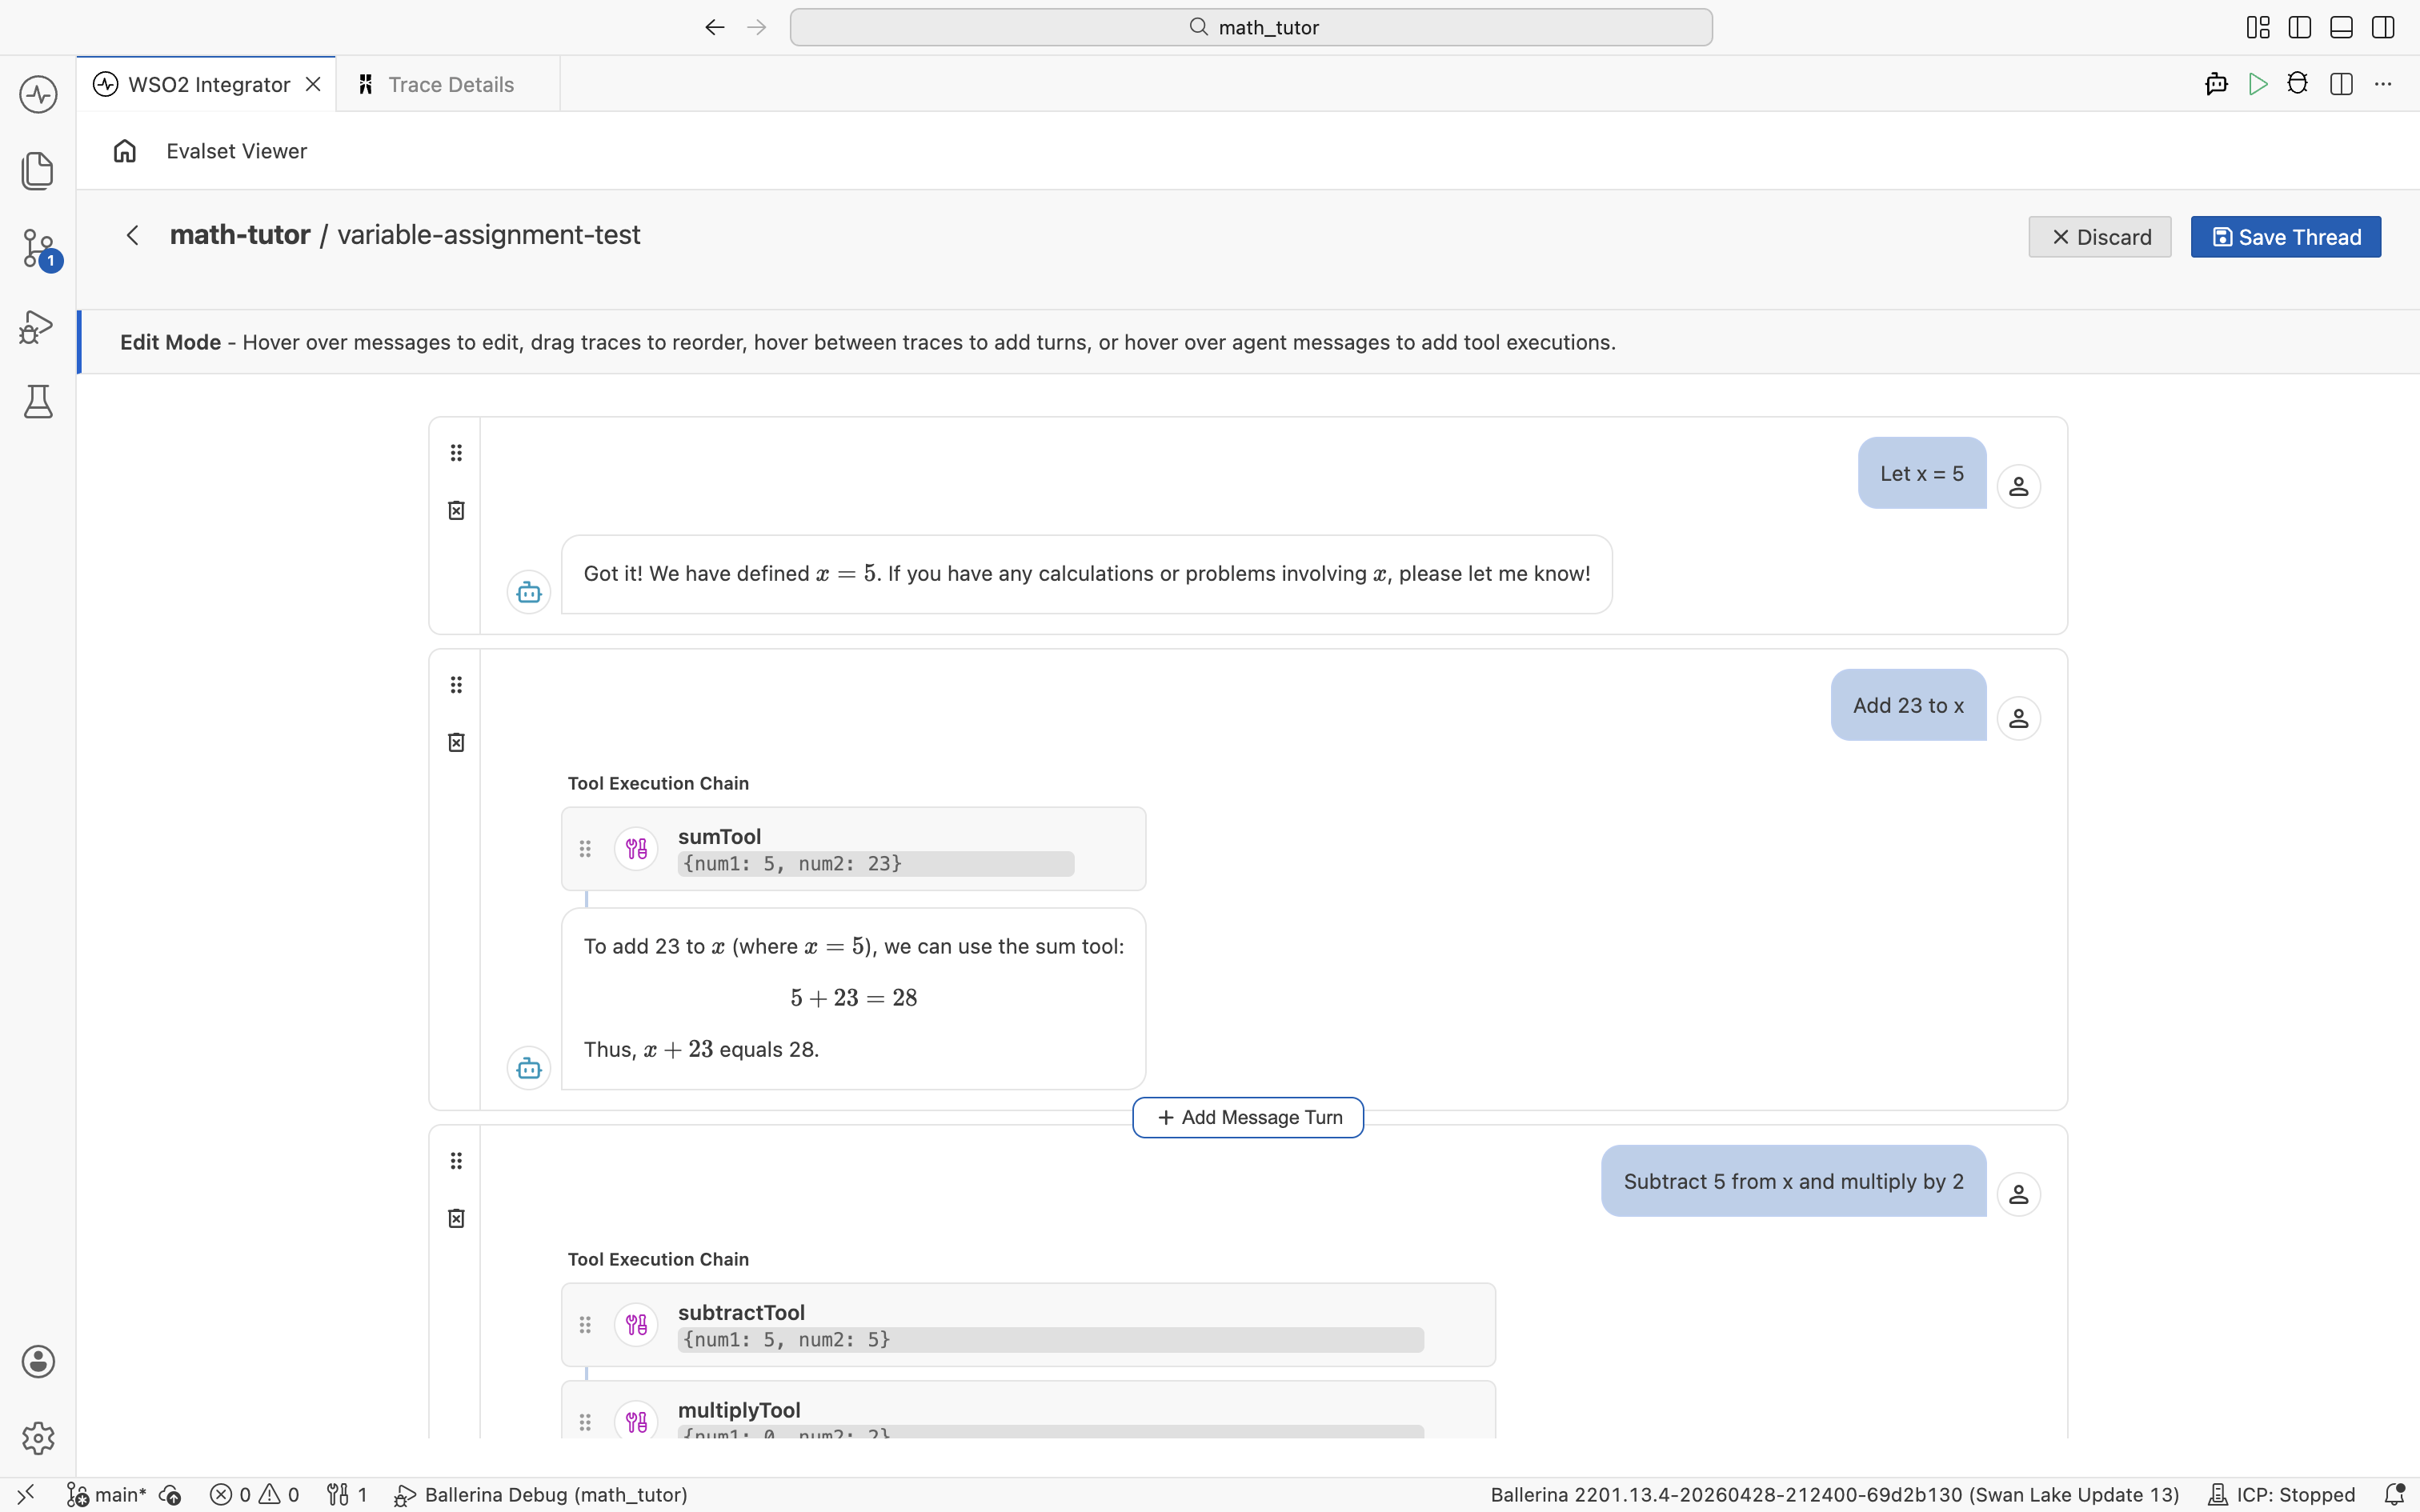Toggle Primary Side Bar layout
This screenshot has width=2420, height=1512.
2300,27
